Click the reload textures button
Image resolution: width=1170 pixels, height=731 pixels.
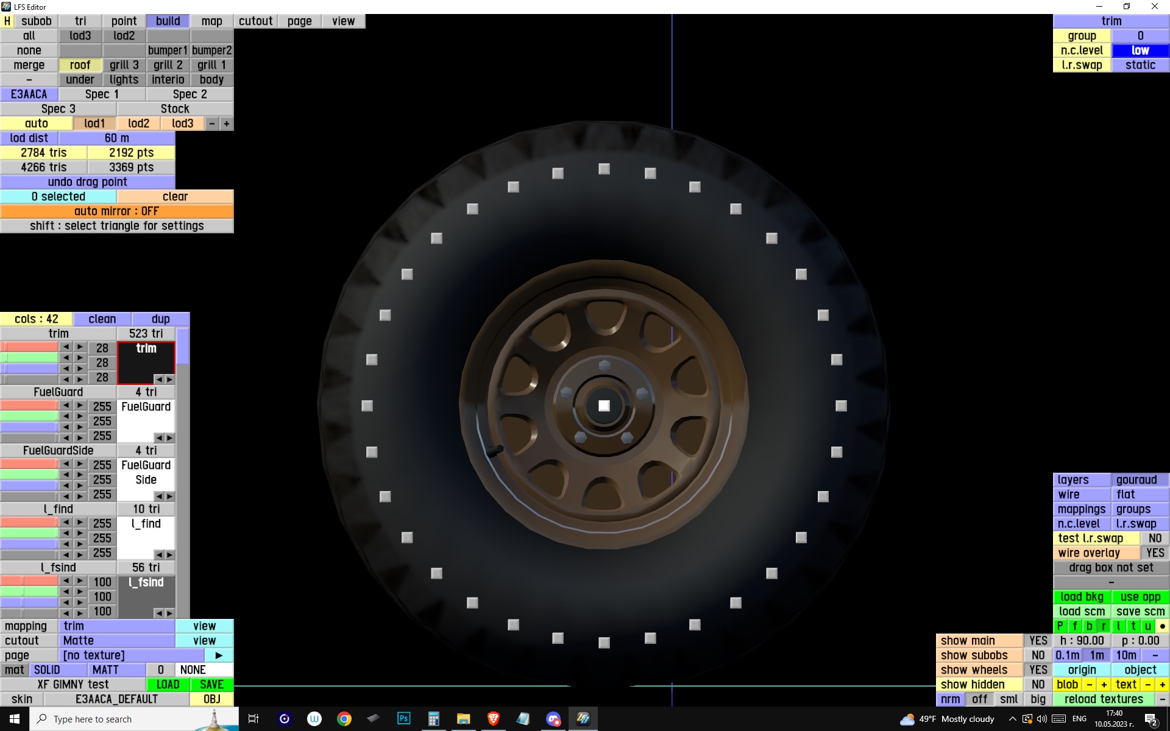click(1103, 699)
